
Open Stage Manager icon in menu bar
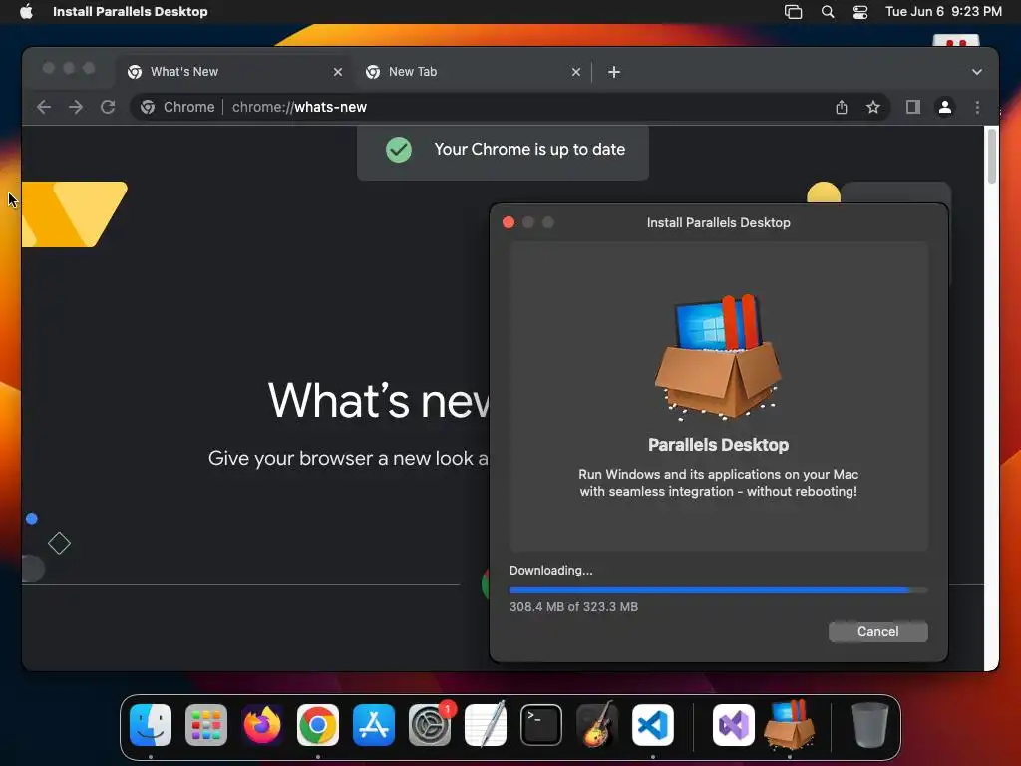coord(793,12)
